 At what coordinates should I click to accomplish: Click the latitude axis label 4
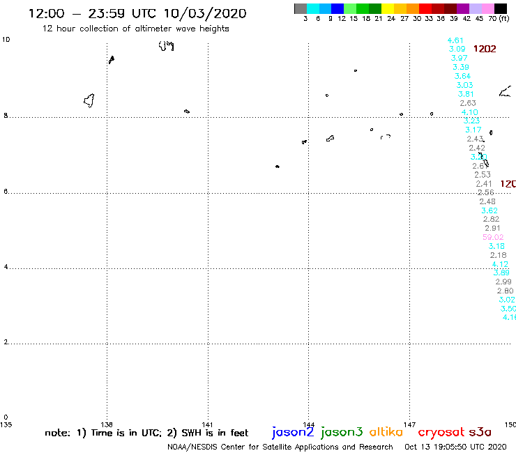point(6,267)
